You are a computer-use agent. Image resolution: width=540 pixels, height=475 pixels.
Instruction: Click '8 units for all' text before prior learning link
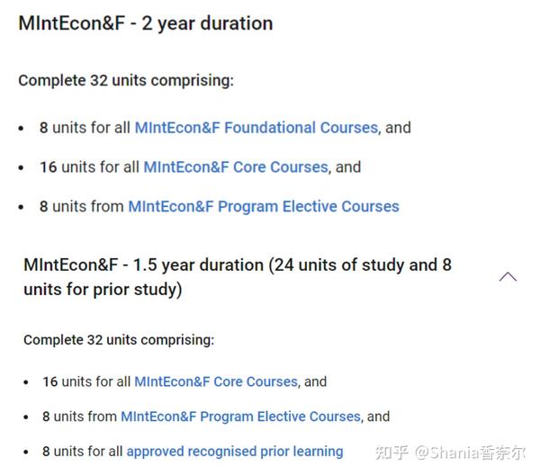82,452
